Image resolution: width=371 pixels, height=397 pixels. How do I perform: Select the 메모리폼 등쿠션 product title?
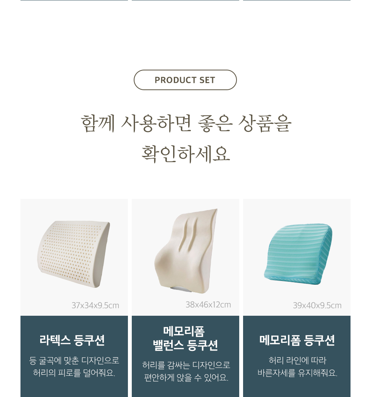coord(297,340)
